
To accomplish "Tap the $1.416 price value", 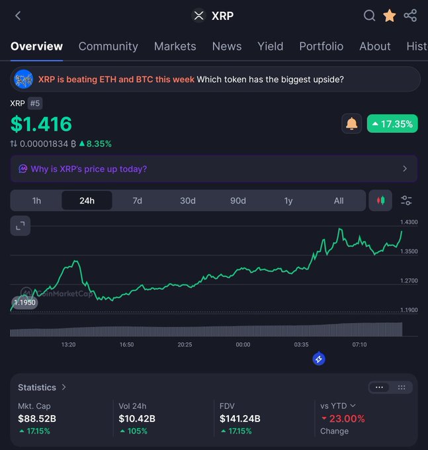I will pos(41,124).
